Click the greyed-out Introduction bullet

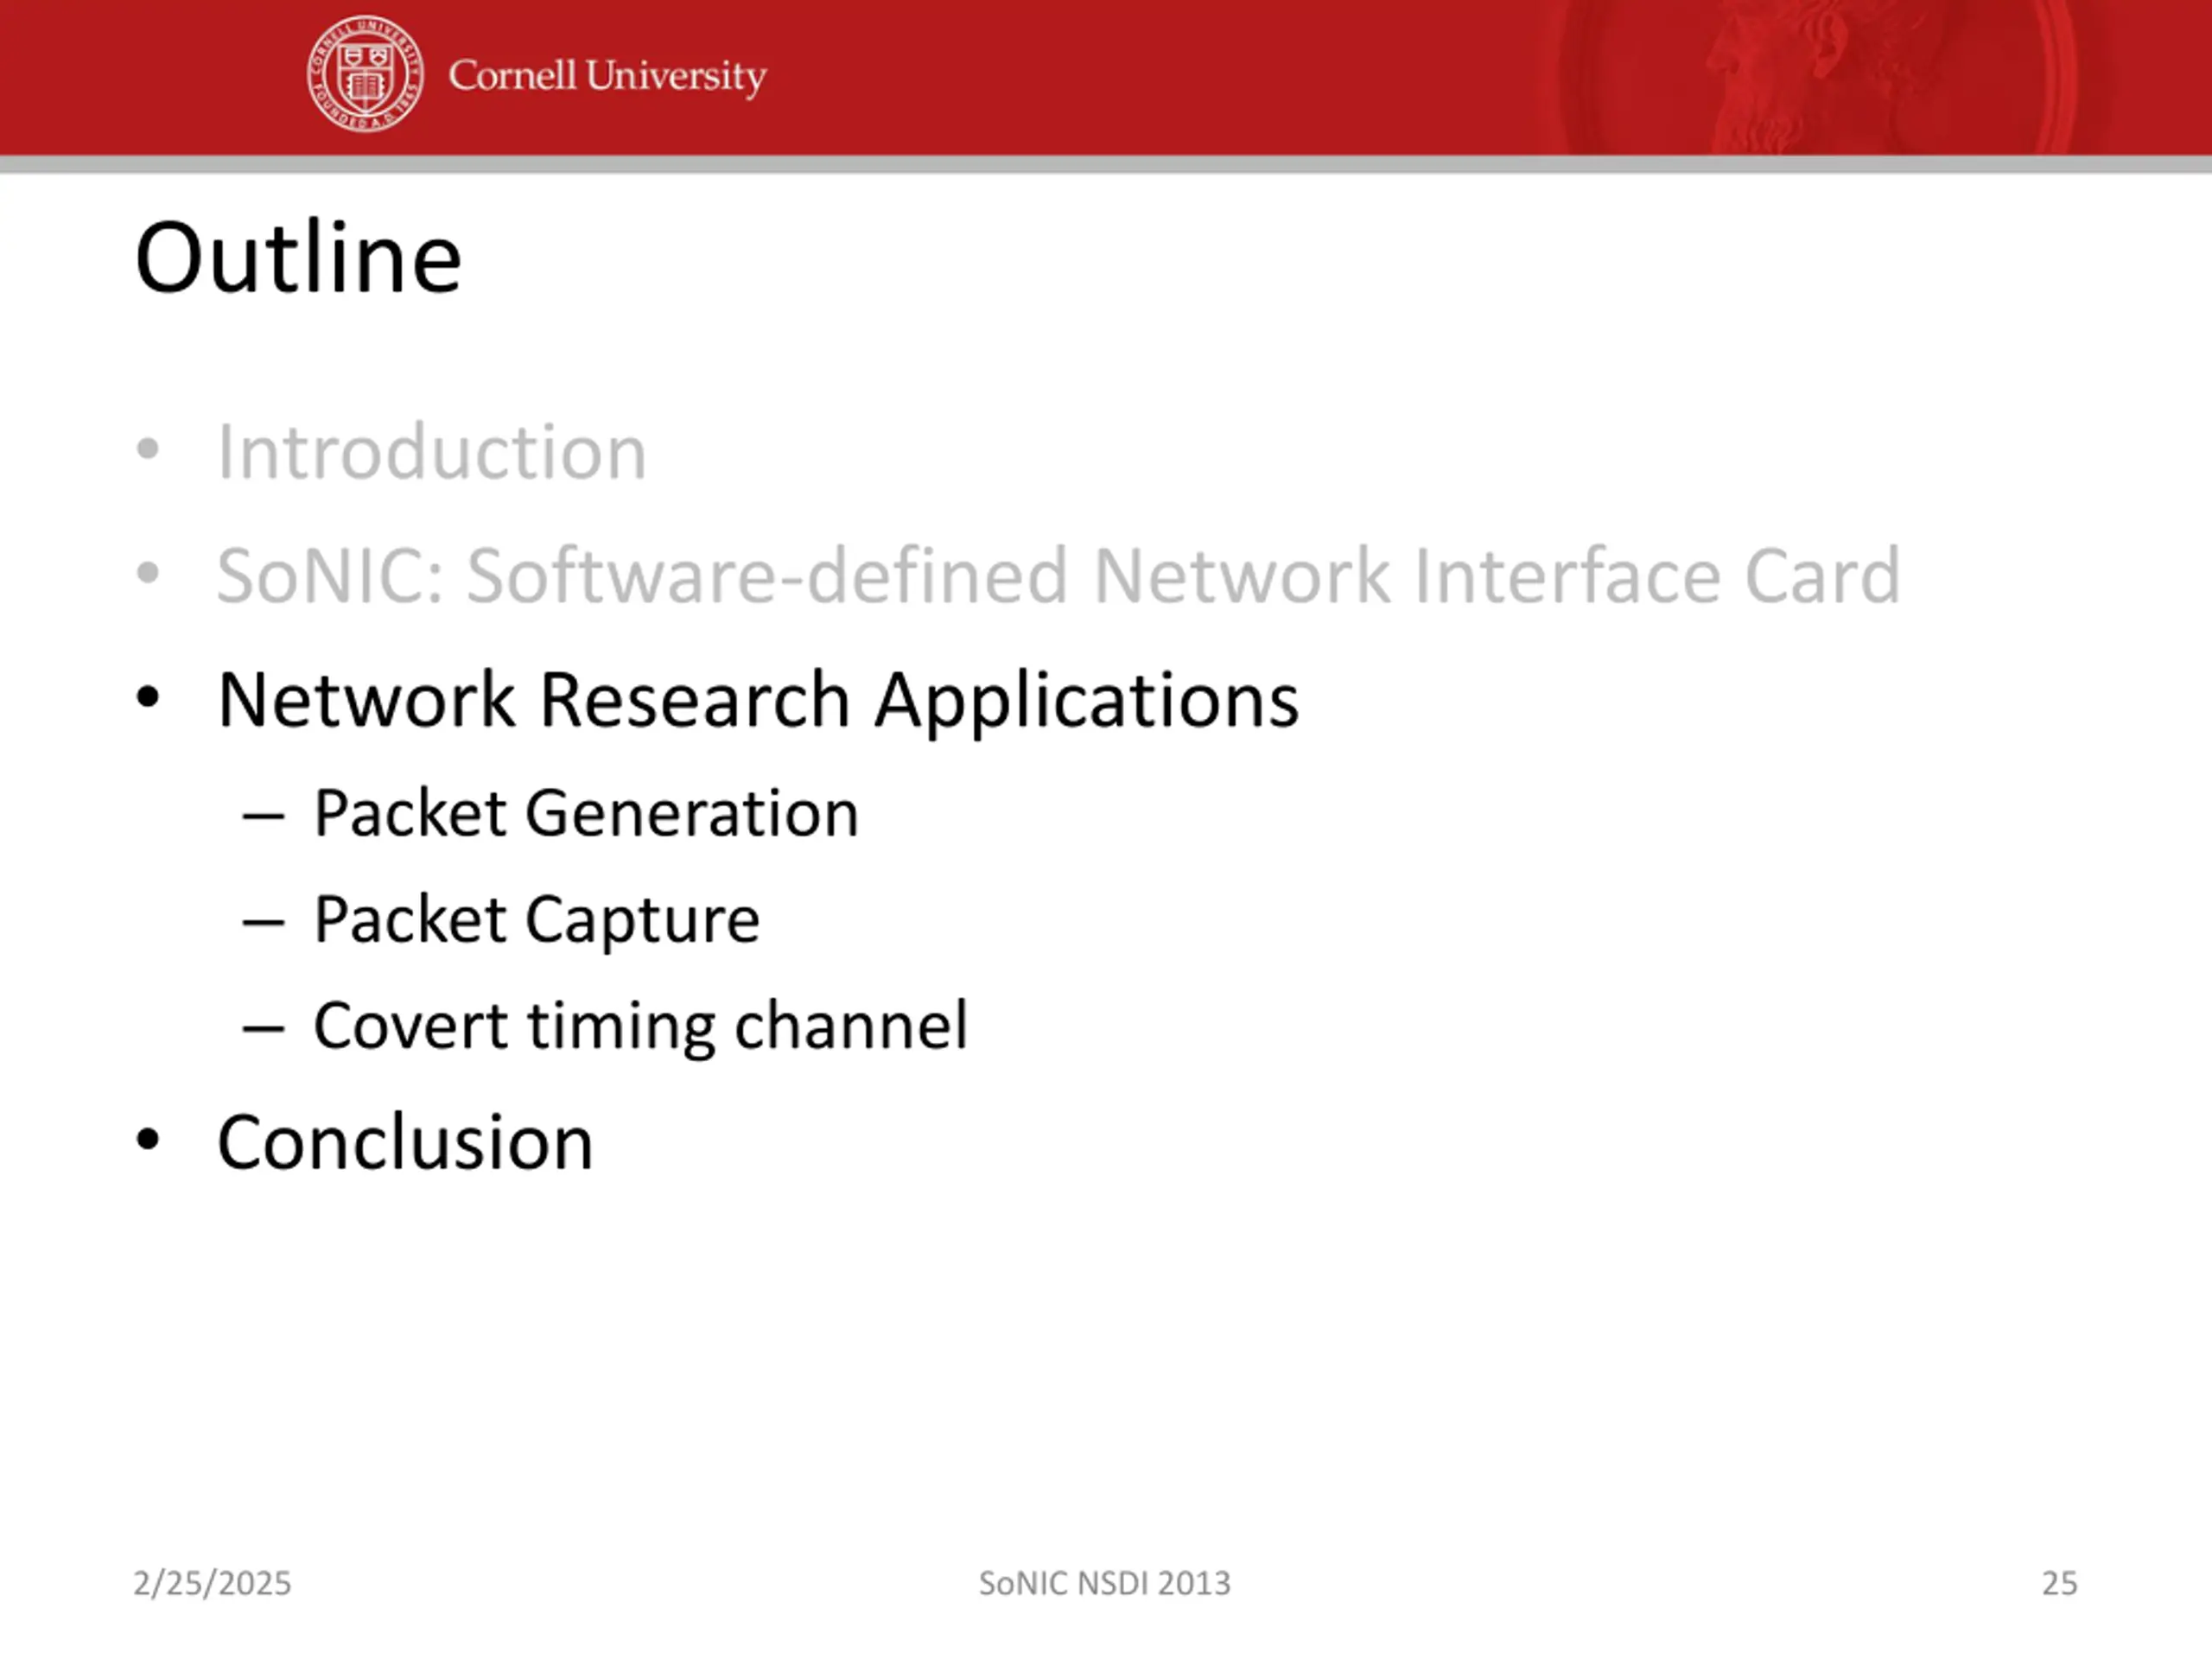point(432,452)
